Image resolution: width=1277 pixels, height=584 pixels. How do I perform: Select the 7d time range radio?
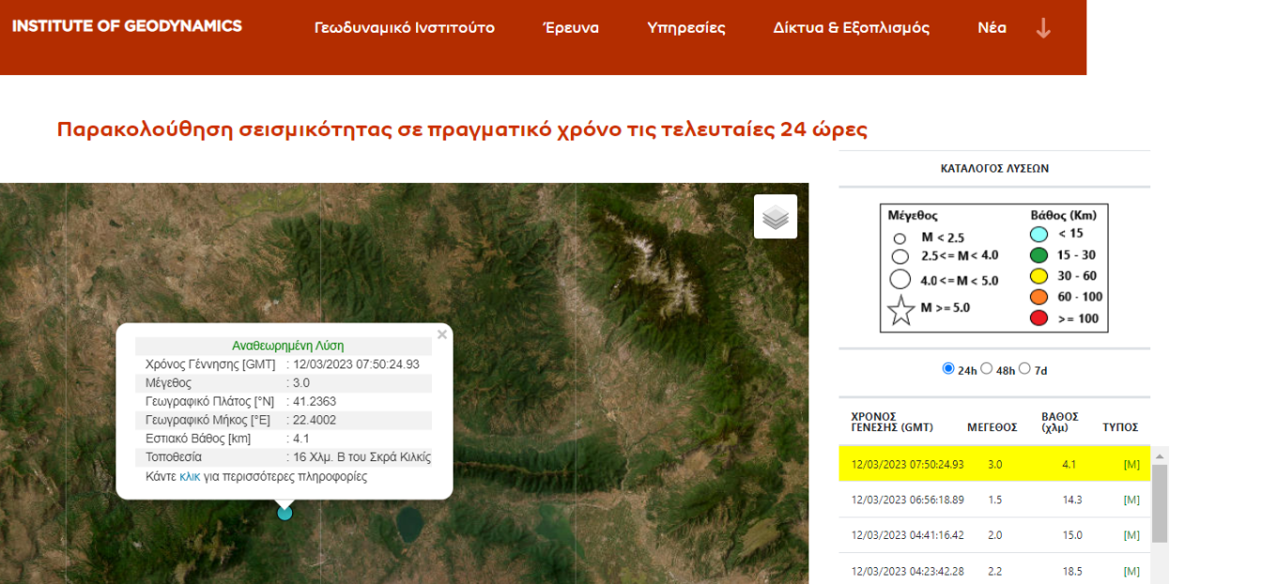[1024, 368]
